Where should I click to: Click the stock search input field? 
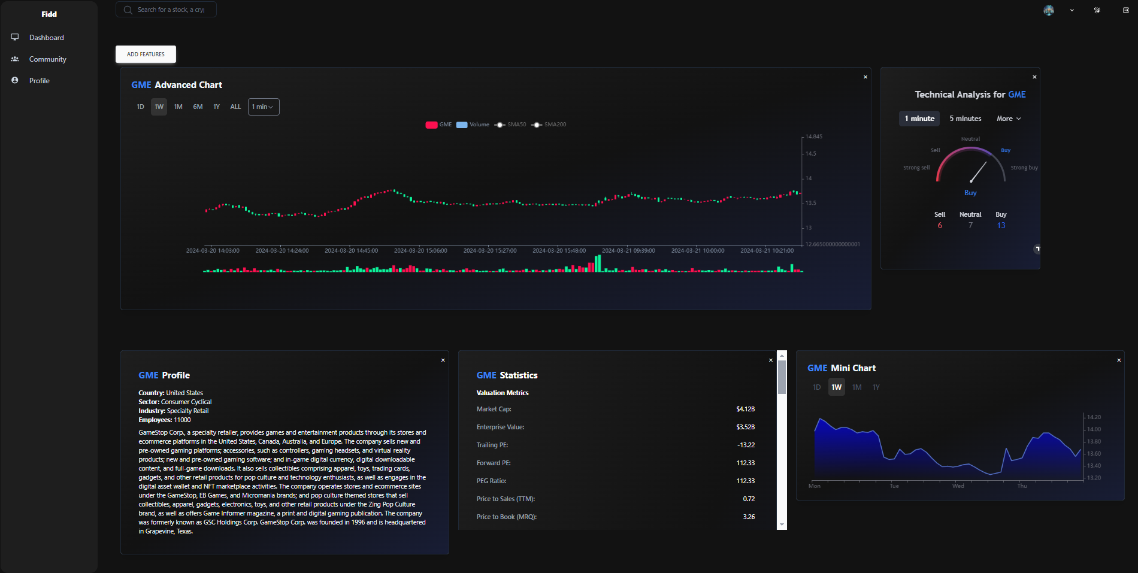click(171, 10)
